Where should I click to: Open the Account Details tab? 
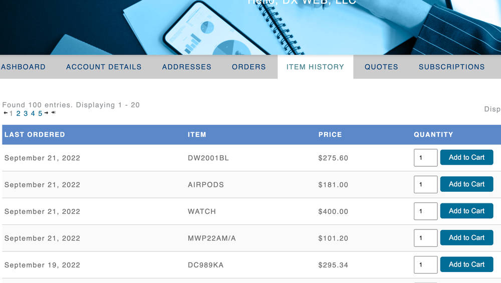pyautogui.click(x=104, y=67)
